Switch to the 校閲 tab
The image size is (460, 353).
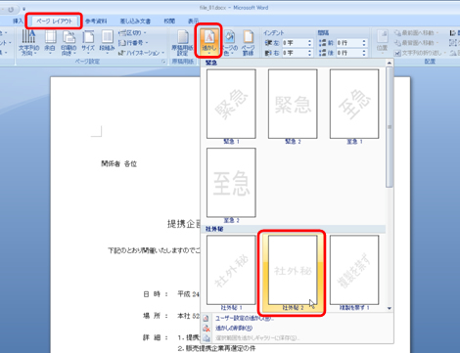tap(169, 21)
